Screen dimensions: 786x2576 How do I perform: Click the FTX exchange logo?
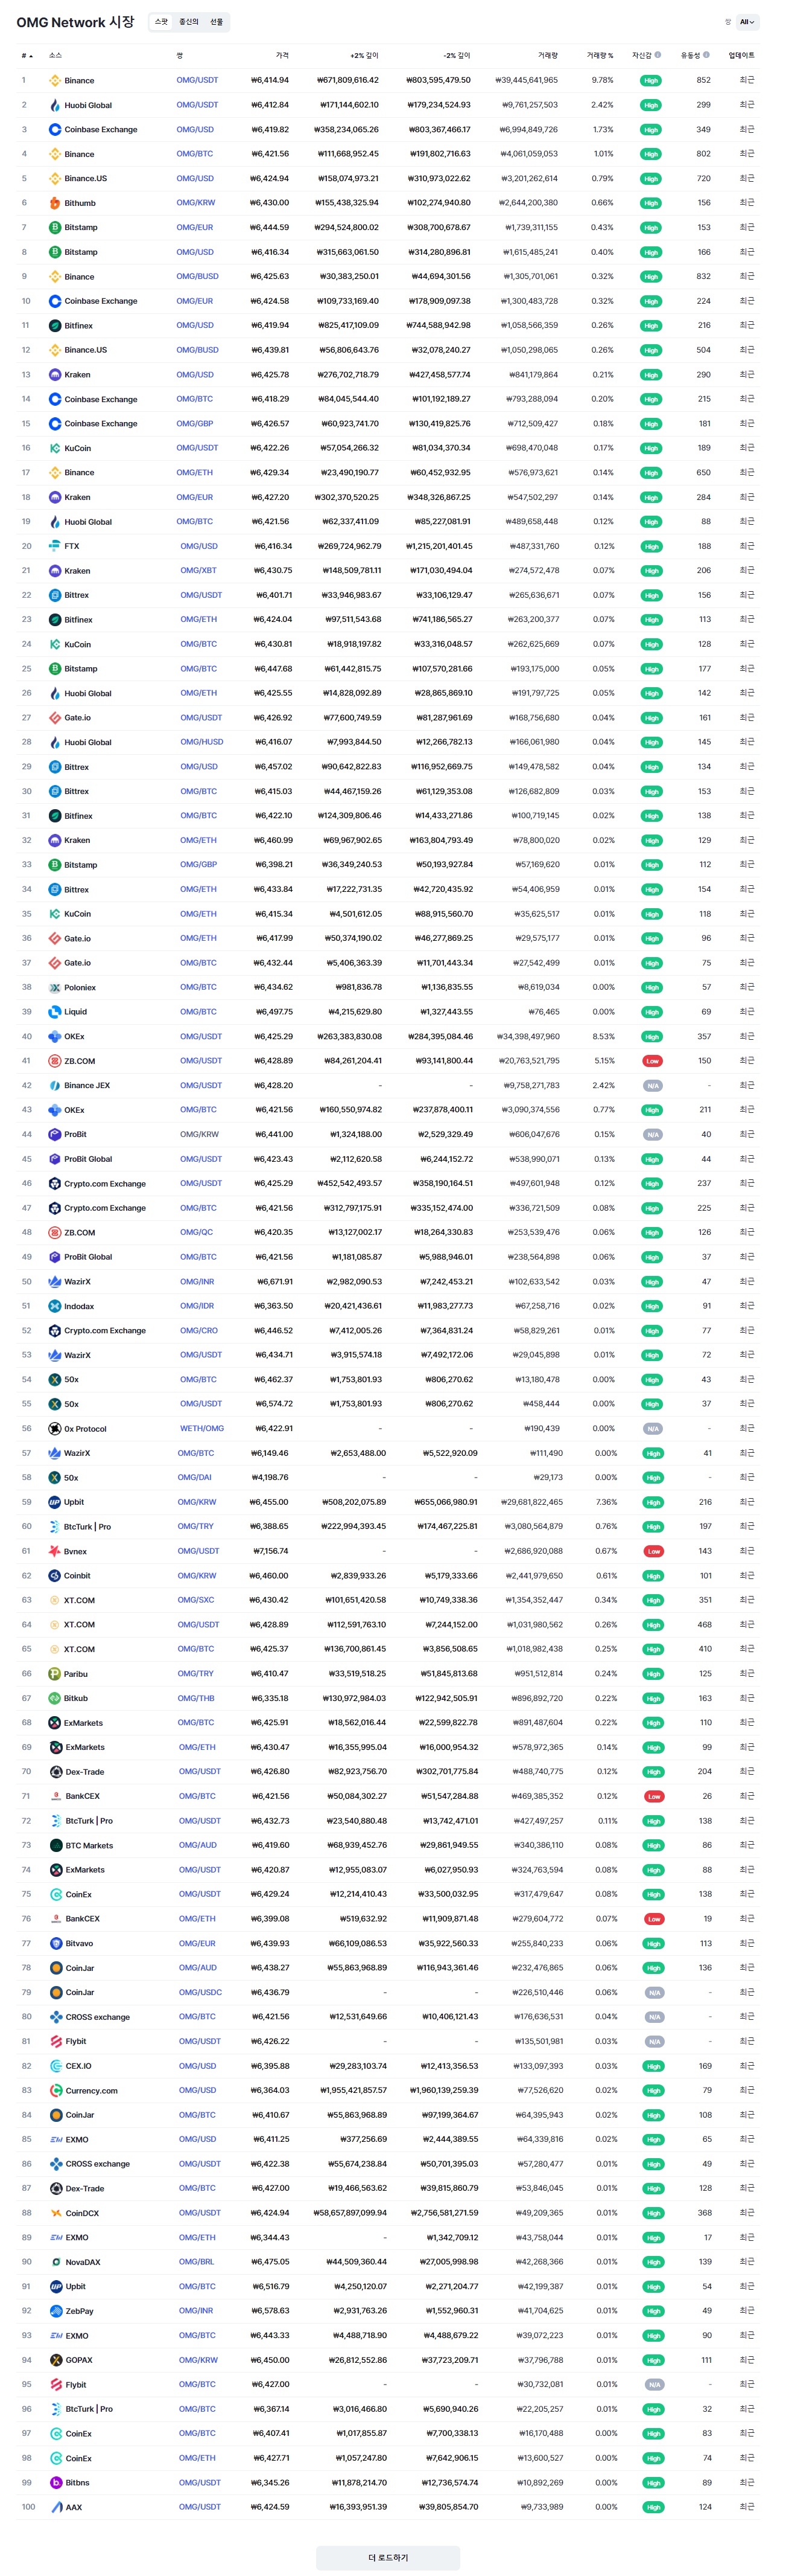[x=55, y=546]
